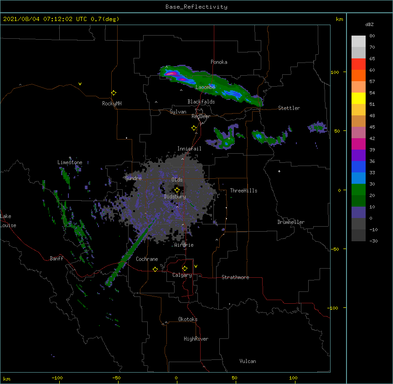
Task: Click the yellow diamond marker south of RedDeer
Action: point(194,128)
